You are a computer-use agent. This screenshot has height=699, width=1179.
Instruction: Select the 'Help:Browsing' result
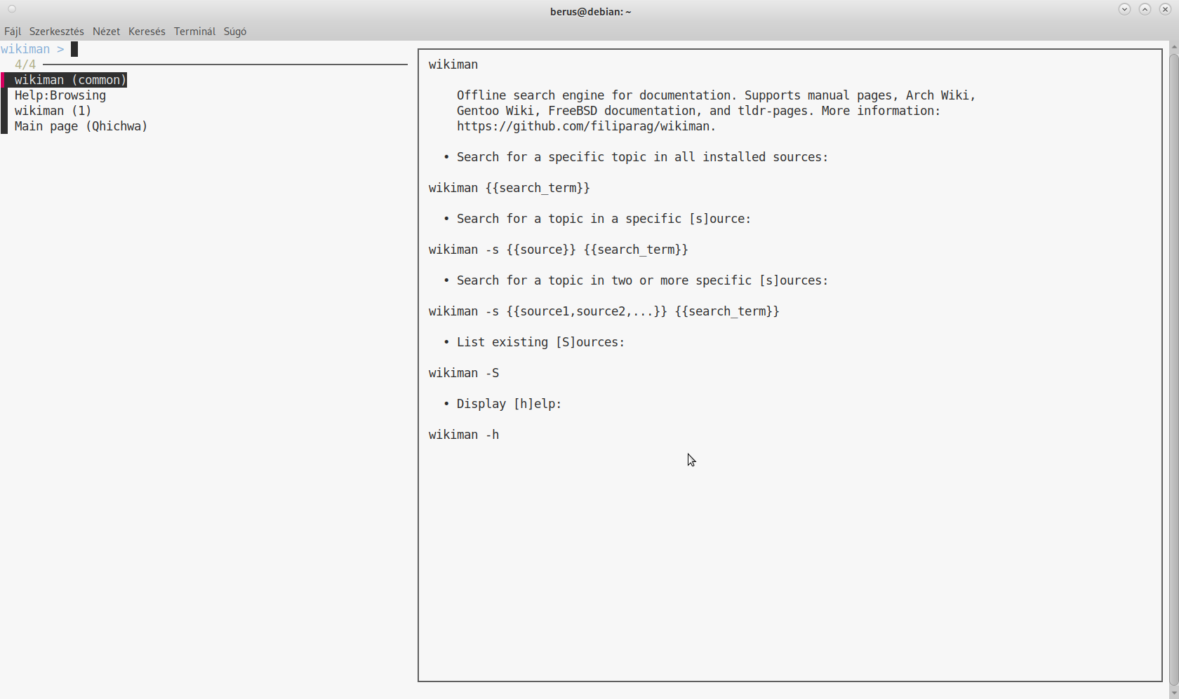tap(60, 95)
